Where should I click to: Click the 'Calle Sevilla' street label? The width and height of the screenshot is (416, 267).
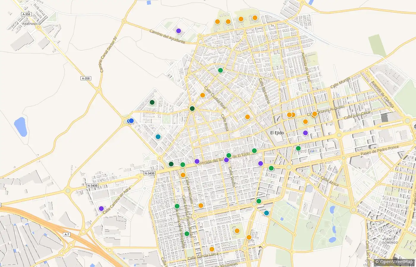pos(232,177)
